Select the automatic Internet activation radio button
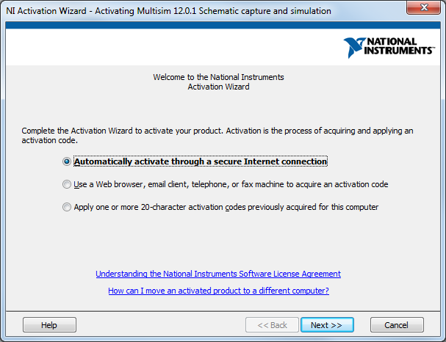The image size is (446, 342). point(67,161)
